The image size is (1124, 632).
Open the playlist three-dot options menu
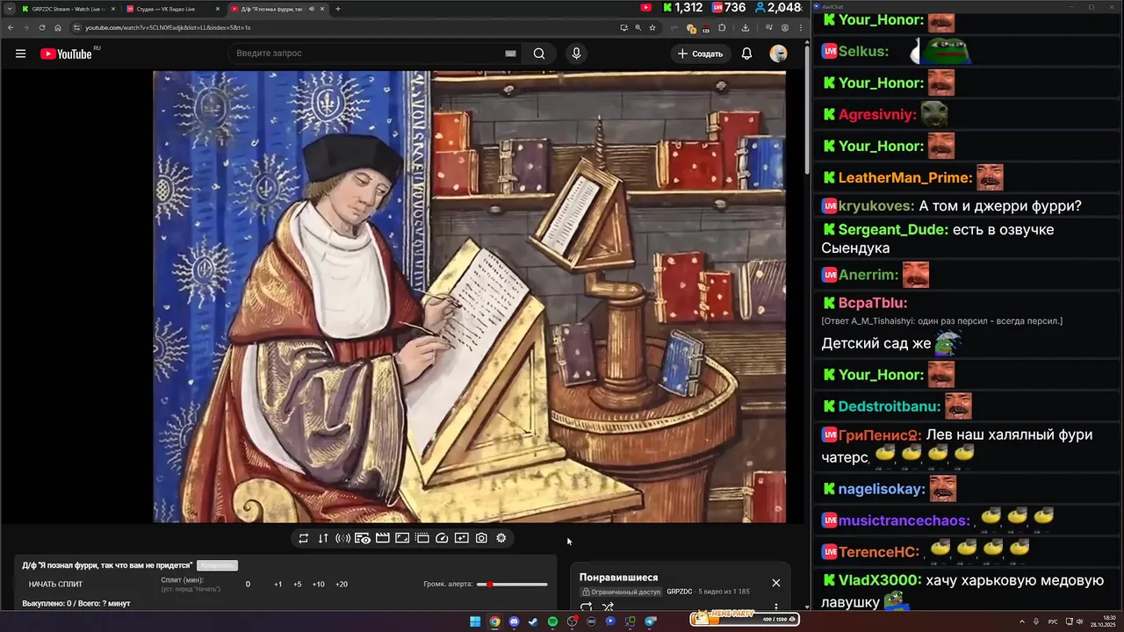[776, 607]
